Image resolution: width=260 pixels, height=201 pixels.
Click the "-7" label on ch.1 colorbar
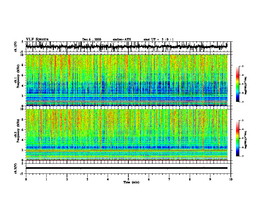pyautogui.click(x=242, y=102)
